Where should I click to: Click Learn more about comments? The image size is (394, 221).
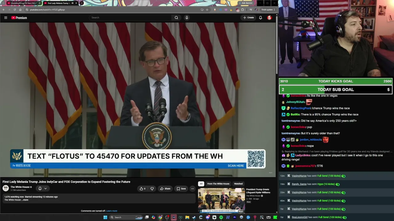pos(112,211)
